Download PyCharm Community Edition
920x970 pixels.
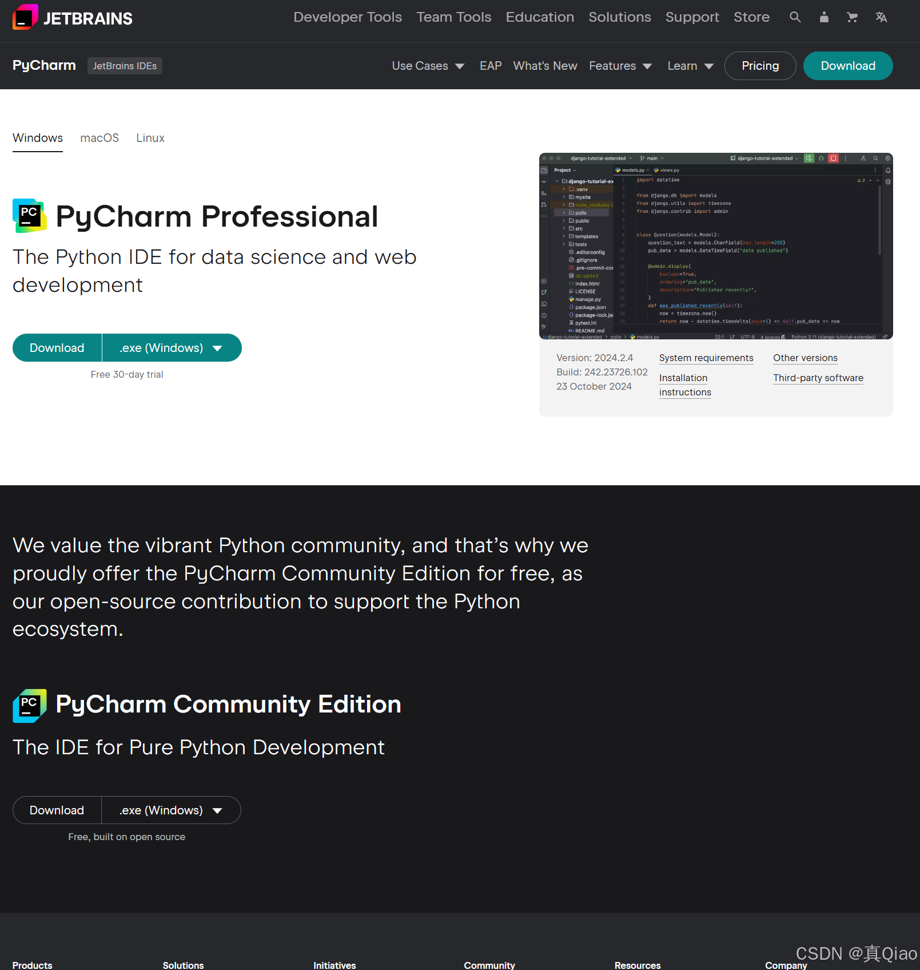tap(57, 810)
